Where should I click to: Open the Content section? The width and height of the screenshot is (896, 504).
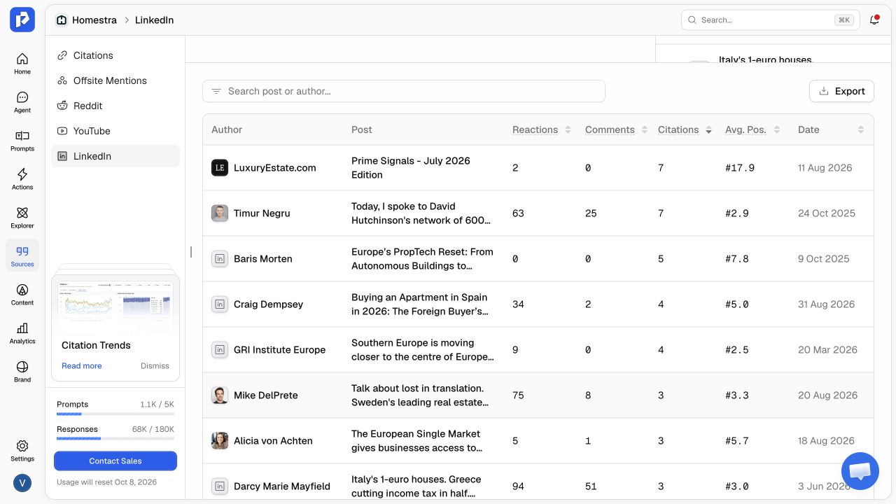(x=22, y=295)
